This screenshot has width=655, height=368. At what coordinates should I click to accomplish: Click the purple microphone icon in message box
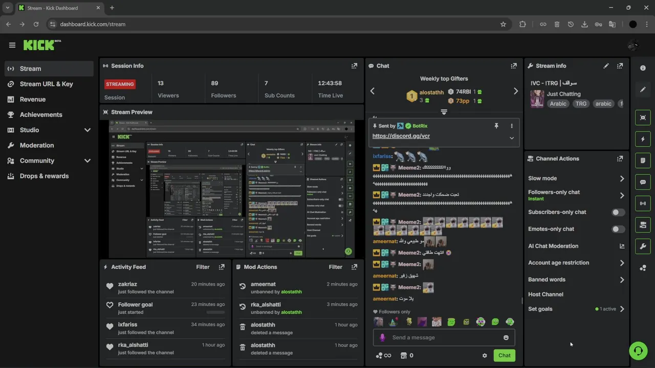(382, 337)
